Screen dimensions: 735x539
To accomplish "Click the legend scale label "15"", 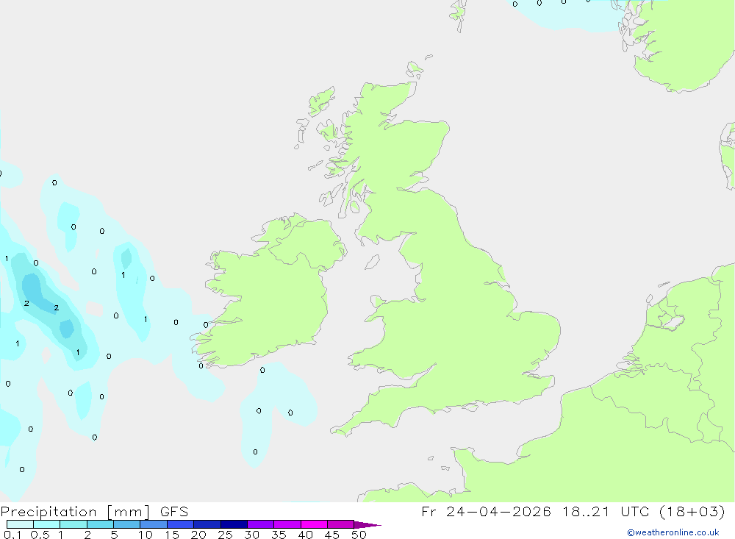I will [172, 535].
